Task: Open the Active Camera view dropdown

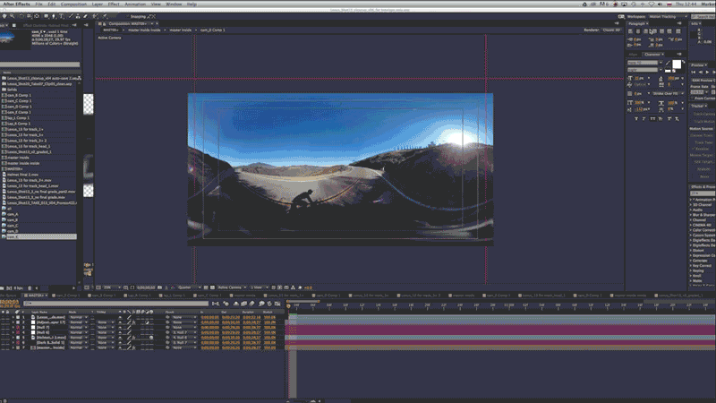Action: (x=232, y=287)
